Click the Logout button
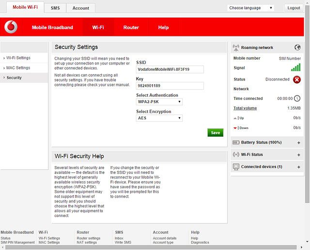This screenshot has height=250, width=310. click(x=294, y=8)
